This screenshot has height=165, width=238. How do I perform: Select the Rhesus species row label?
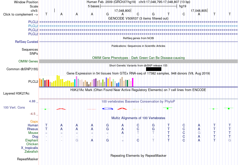[x=33, y=129]
